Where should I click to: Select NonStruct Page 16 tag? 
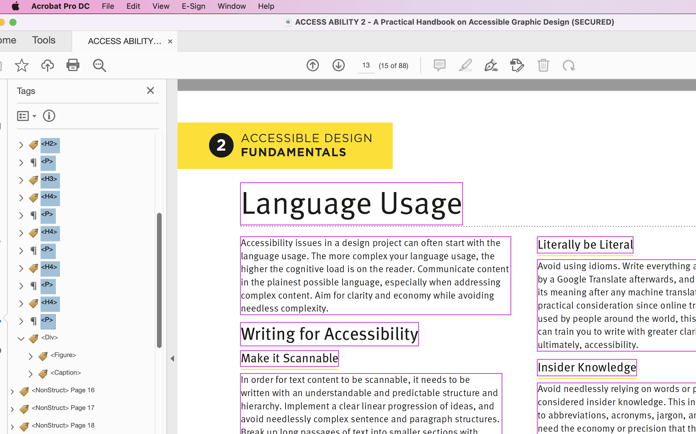[63, 390]
